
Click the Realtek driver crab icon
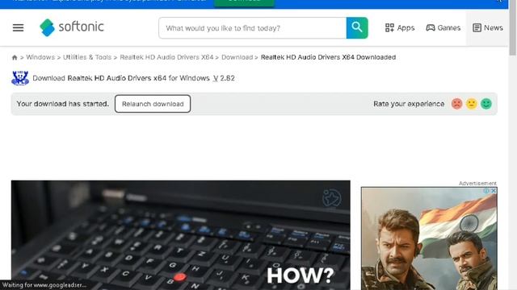pyautogui.click(x=20, y=78)
